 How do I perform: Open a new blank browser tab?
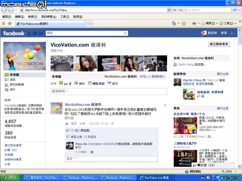[x=89, y=24]
